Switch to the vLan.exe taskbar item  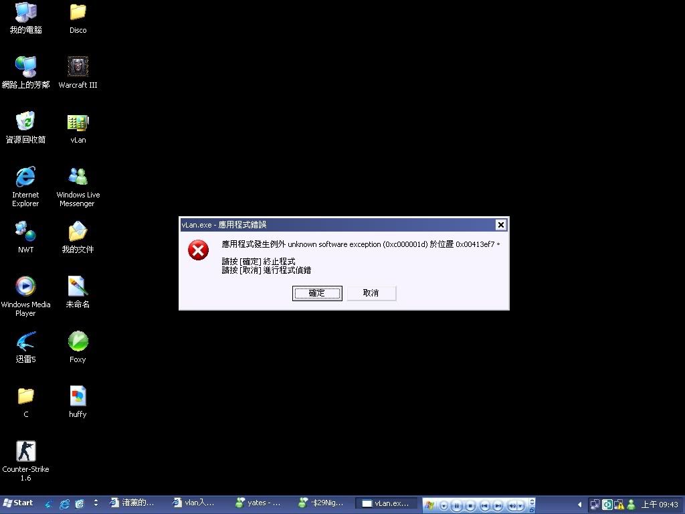tap(386, 503)
